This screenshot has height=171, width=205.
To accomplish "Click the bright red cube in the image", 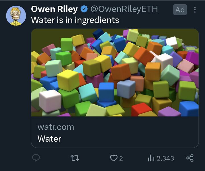I will 141,109.
